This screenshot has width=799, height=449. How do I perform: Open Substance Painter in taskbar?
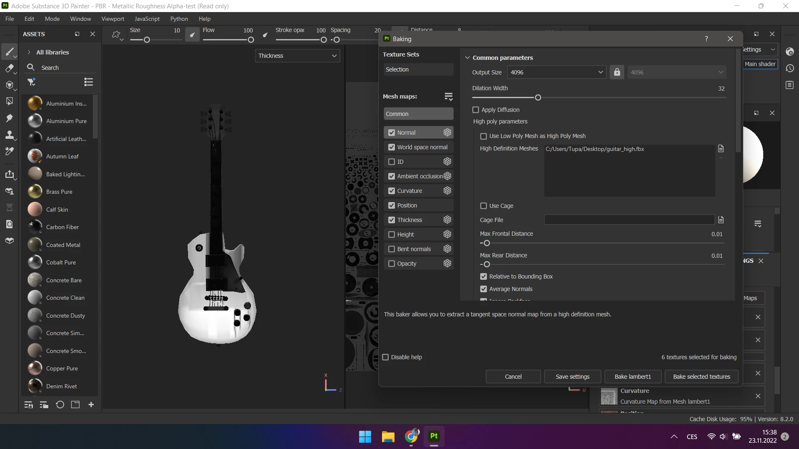pos(434,436)
